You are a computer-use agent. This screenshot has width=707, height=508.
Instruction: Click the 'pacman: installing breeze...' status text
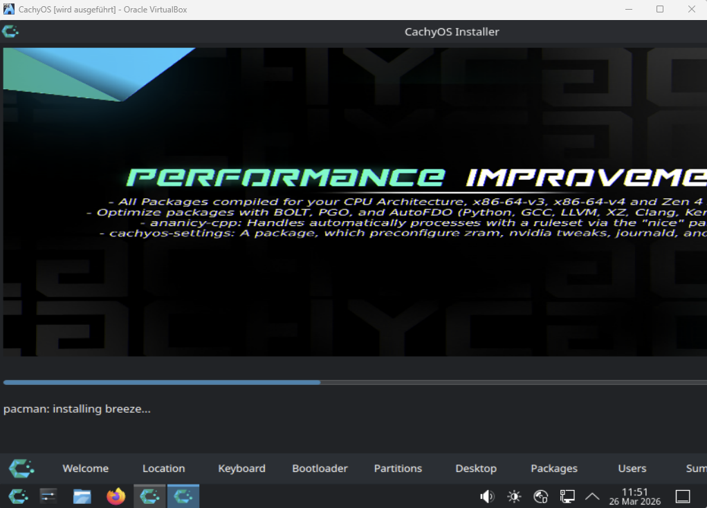(x=77, y=409)
